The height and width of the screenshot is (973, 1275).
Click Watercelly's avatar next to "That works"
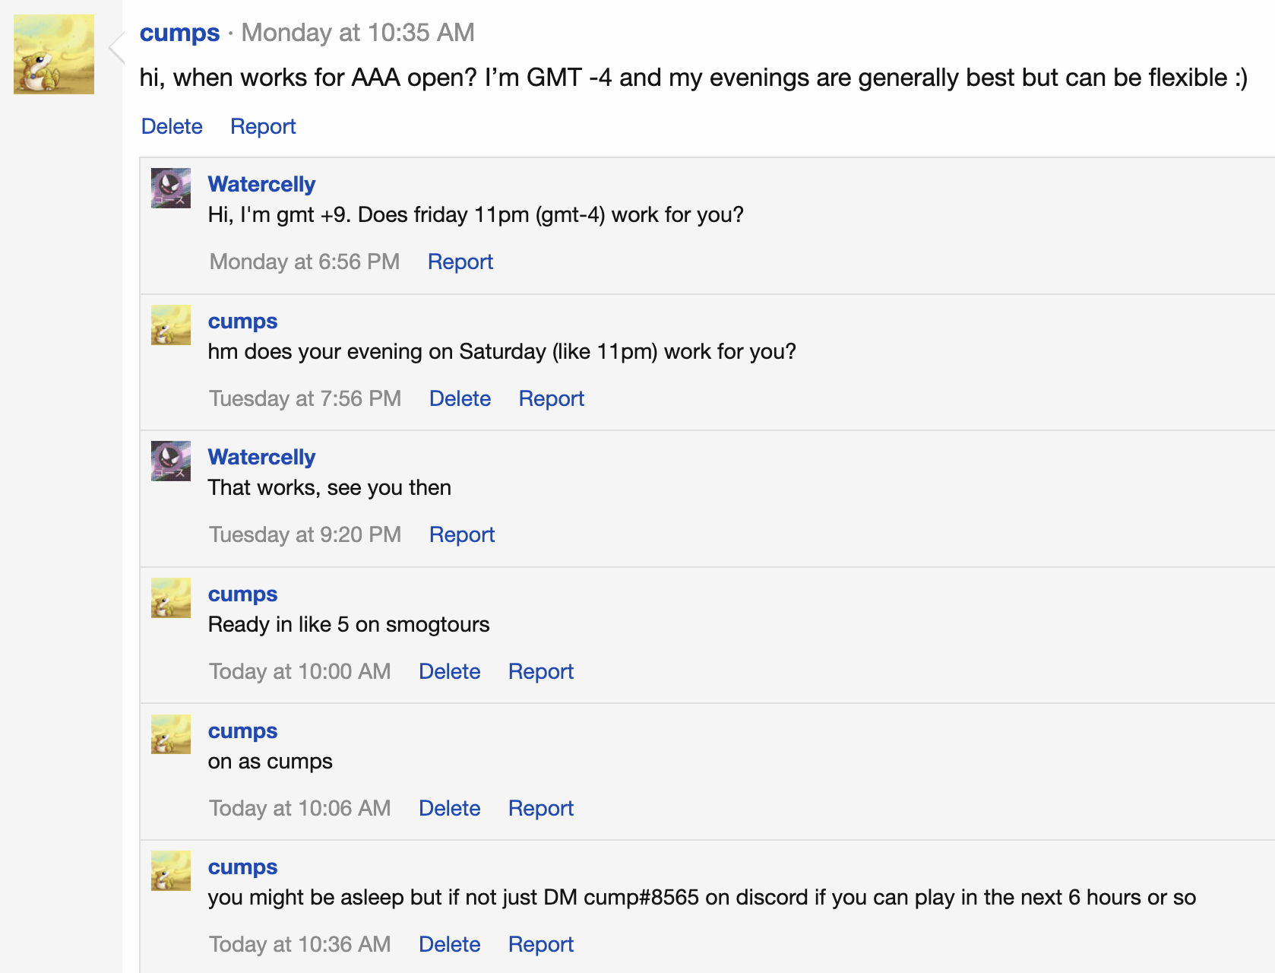pos(171,461)
